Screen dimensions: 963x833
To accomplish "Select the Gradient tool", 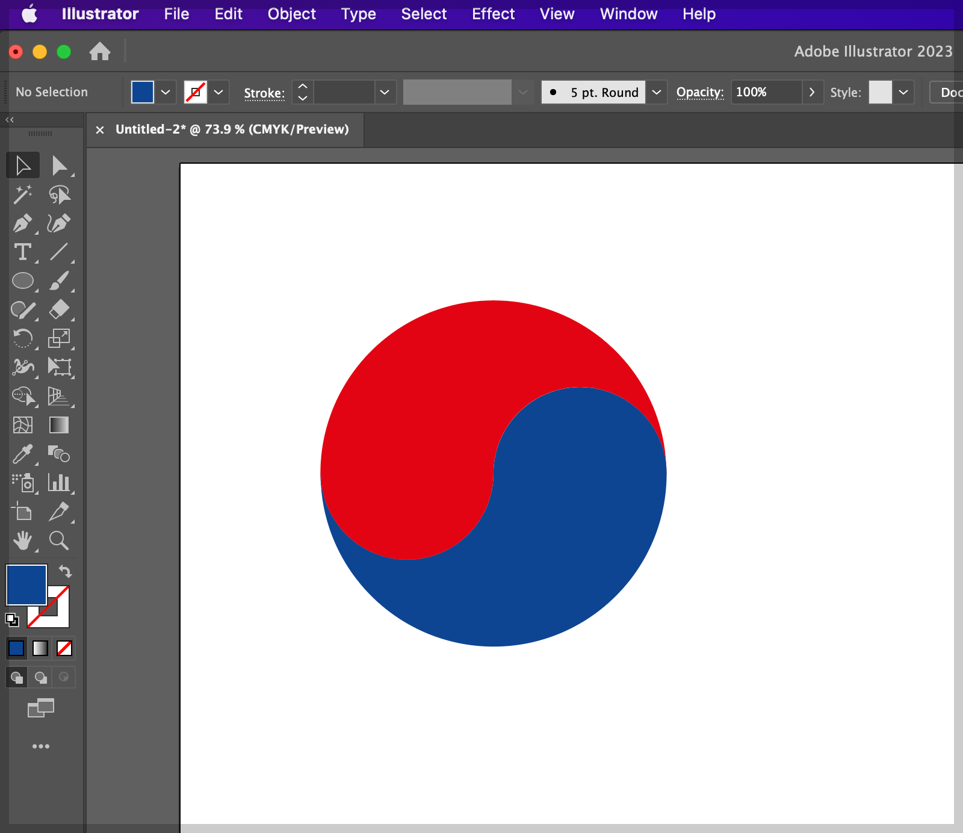I will [x=59, y=425].
